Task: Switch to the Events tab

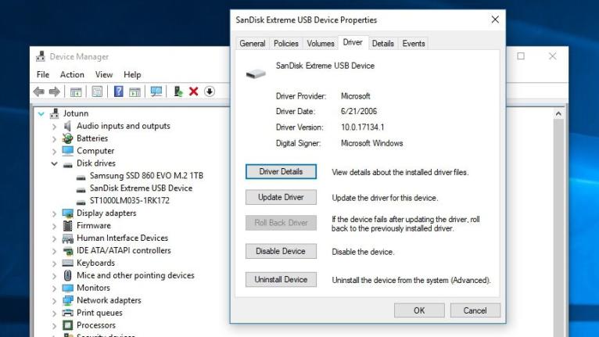Action: [x=414, y=44]
